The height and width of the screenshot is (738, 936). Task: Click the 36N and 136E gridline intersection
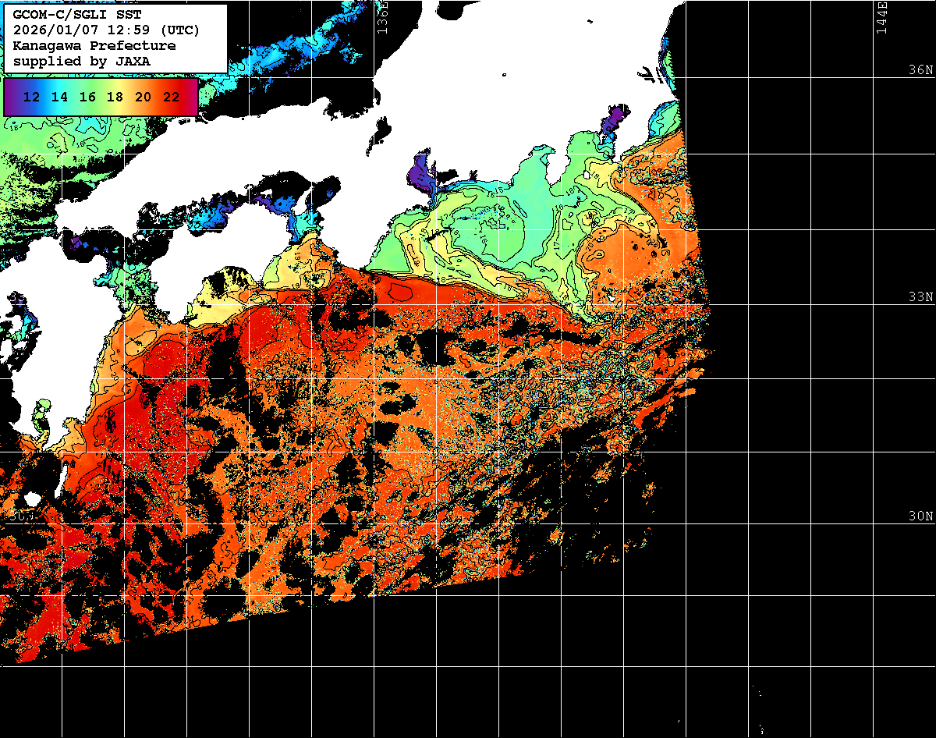[x=374, y=77]
